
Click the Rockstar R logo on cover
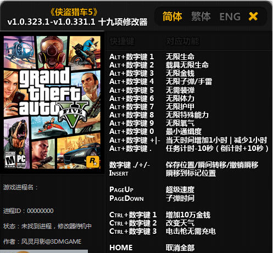(93, 161)
